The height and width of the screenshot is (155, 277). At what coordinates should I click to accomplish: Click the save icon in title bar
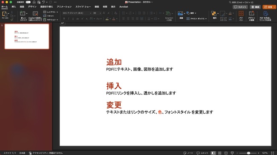point(39,2)
